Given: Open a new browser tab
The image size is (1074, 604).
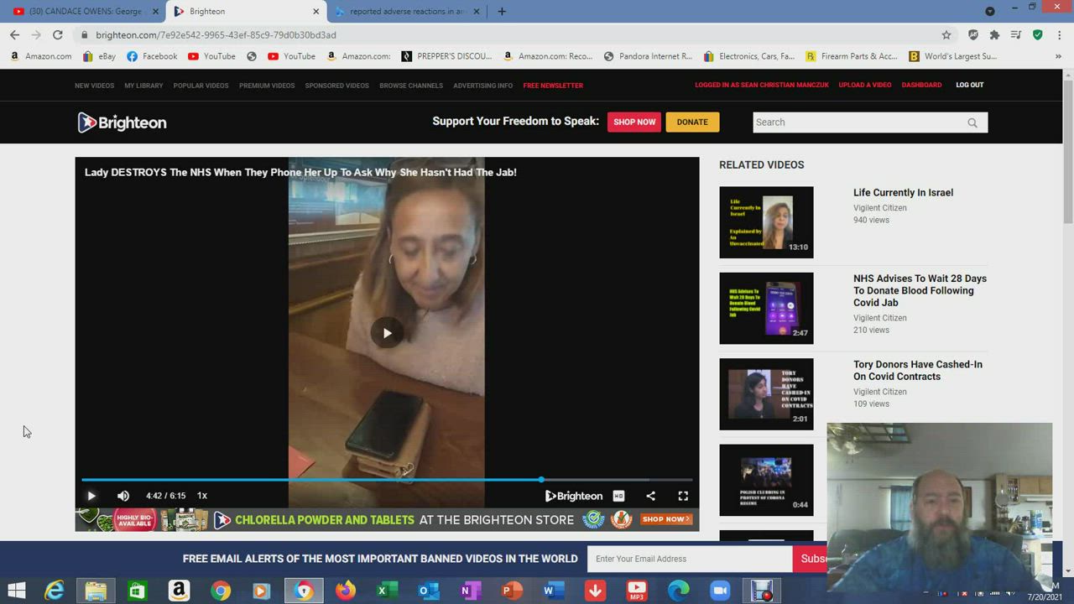Looking at the screenshot, I should pyautogui.click(x=502, y=12).
